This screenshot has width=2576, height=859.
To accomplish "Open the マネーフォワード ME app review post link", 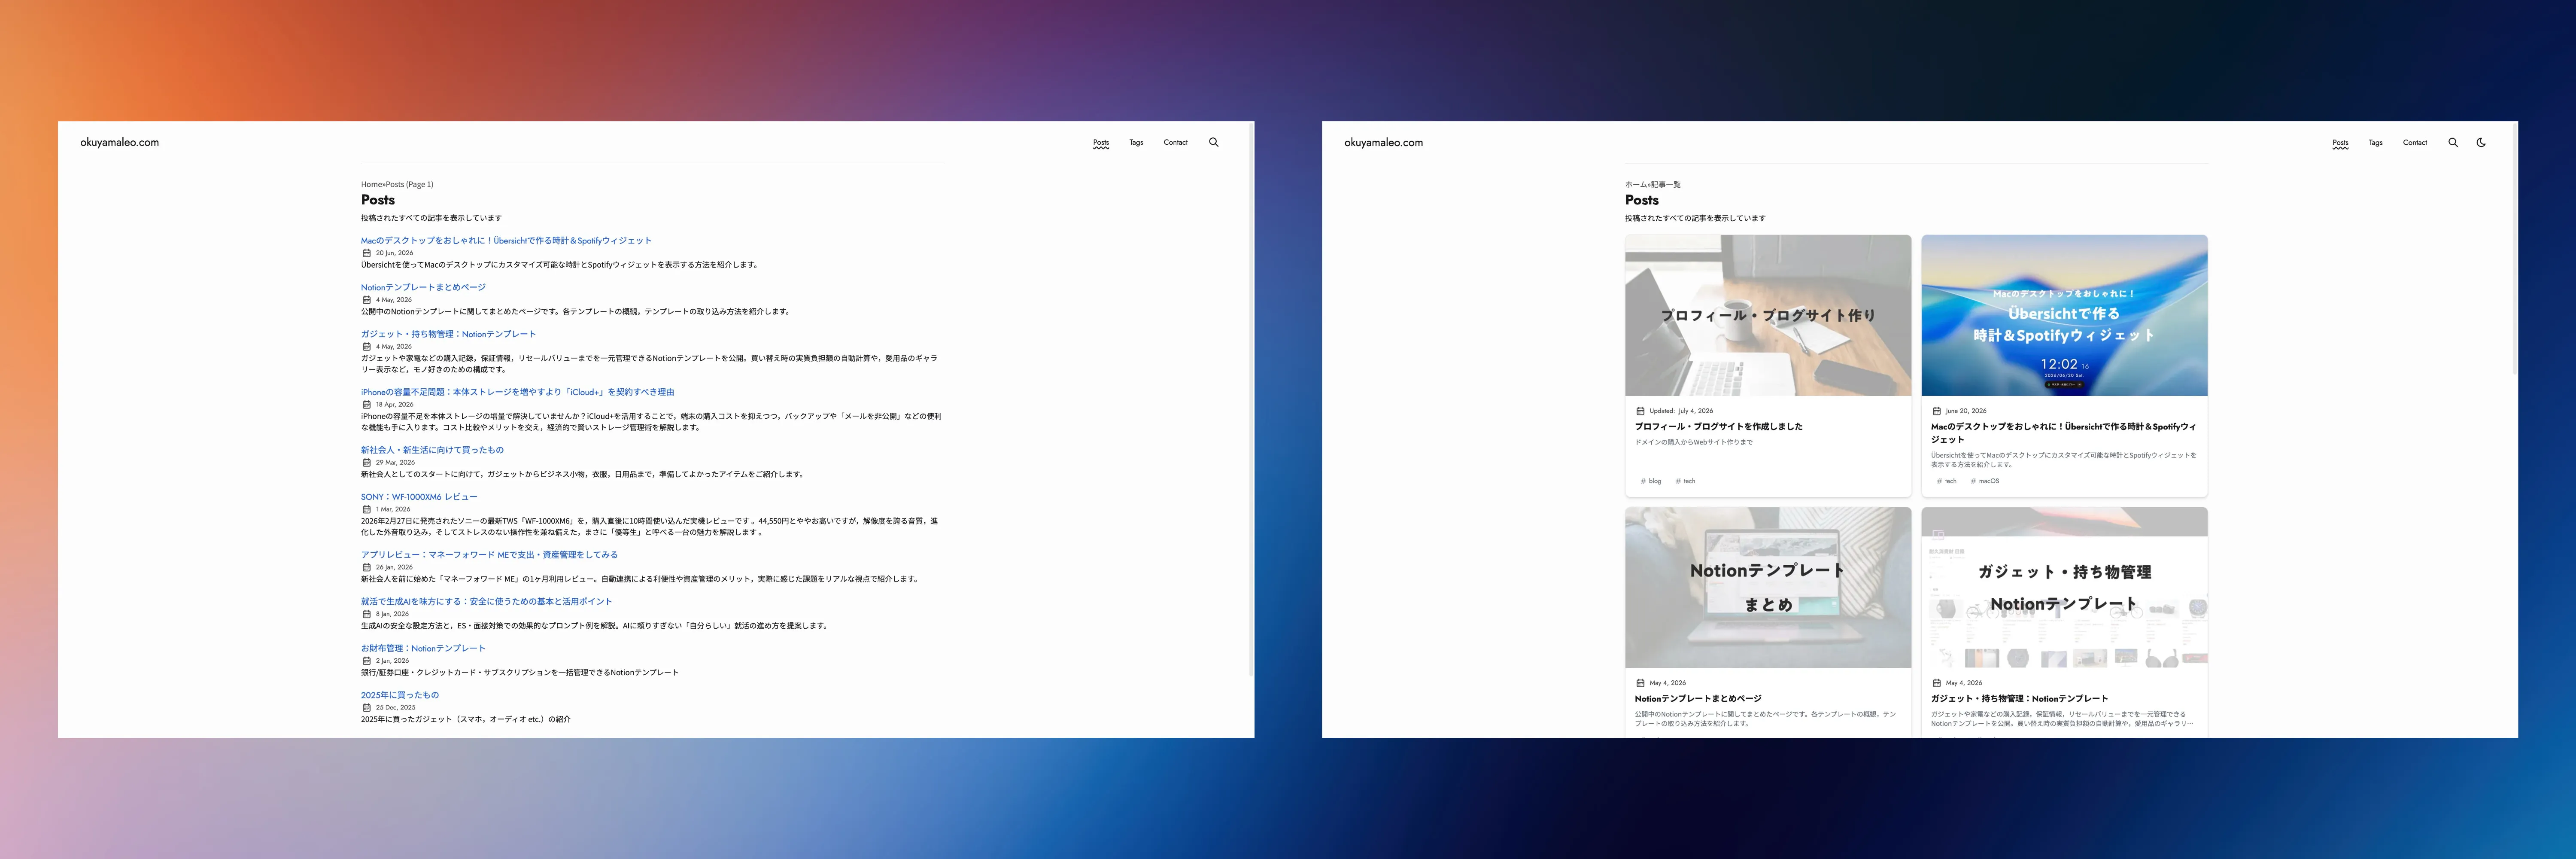I will 489,555.
